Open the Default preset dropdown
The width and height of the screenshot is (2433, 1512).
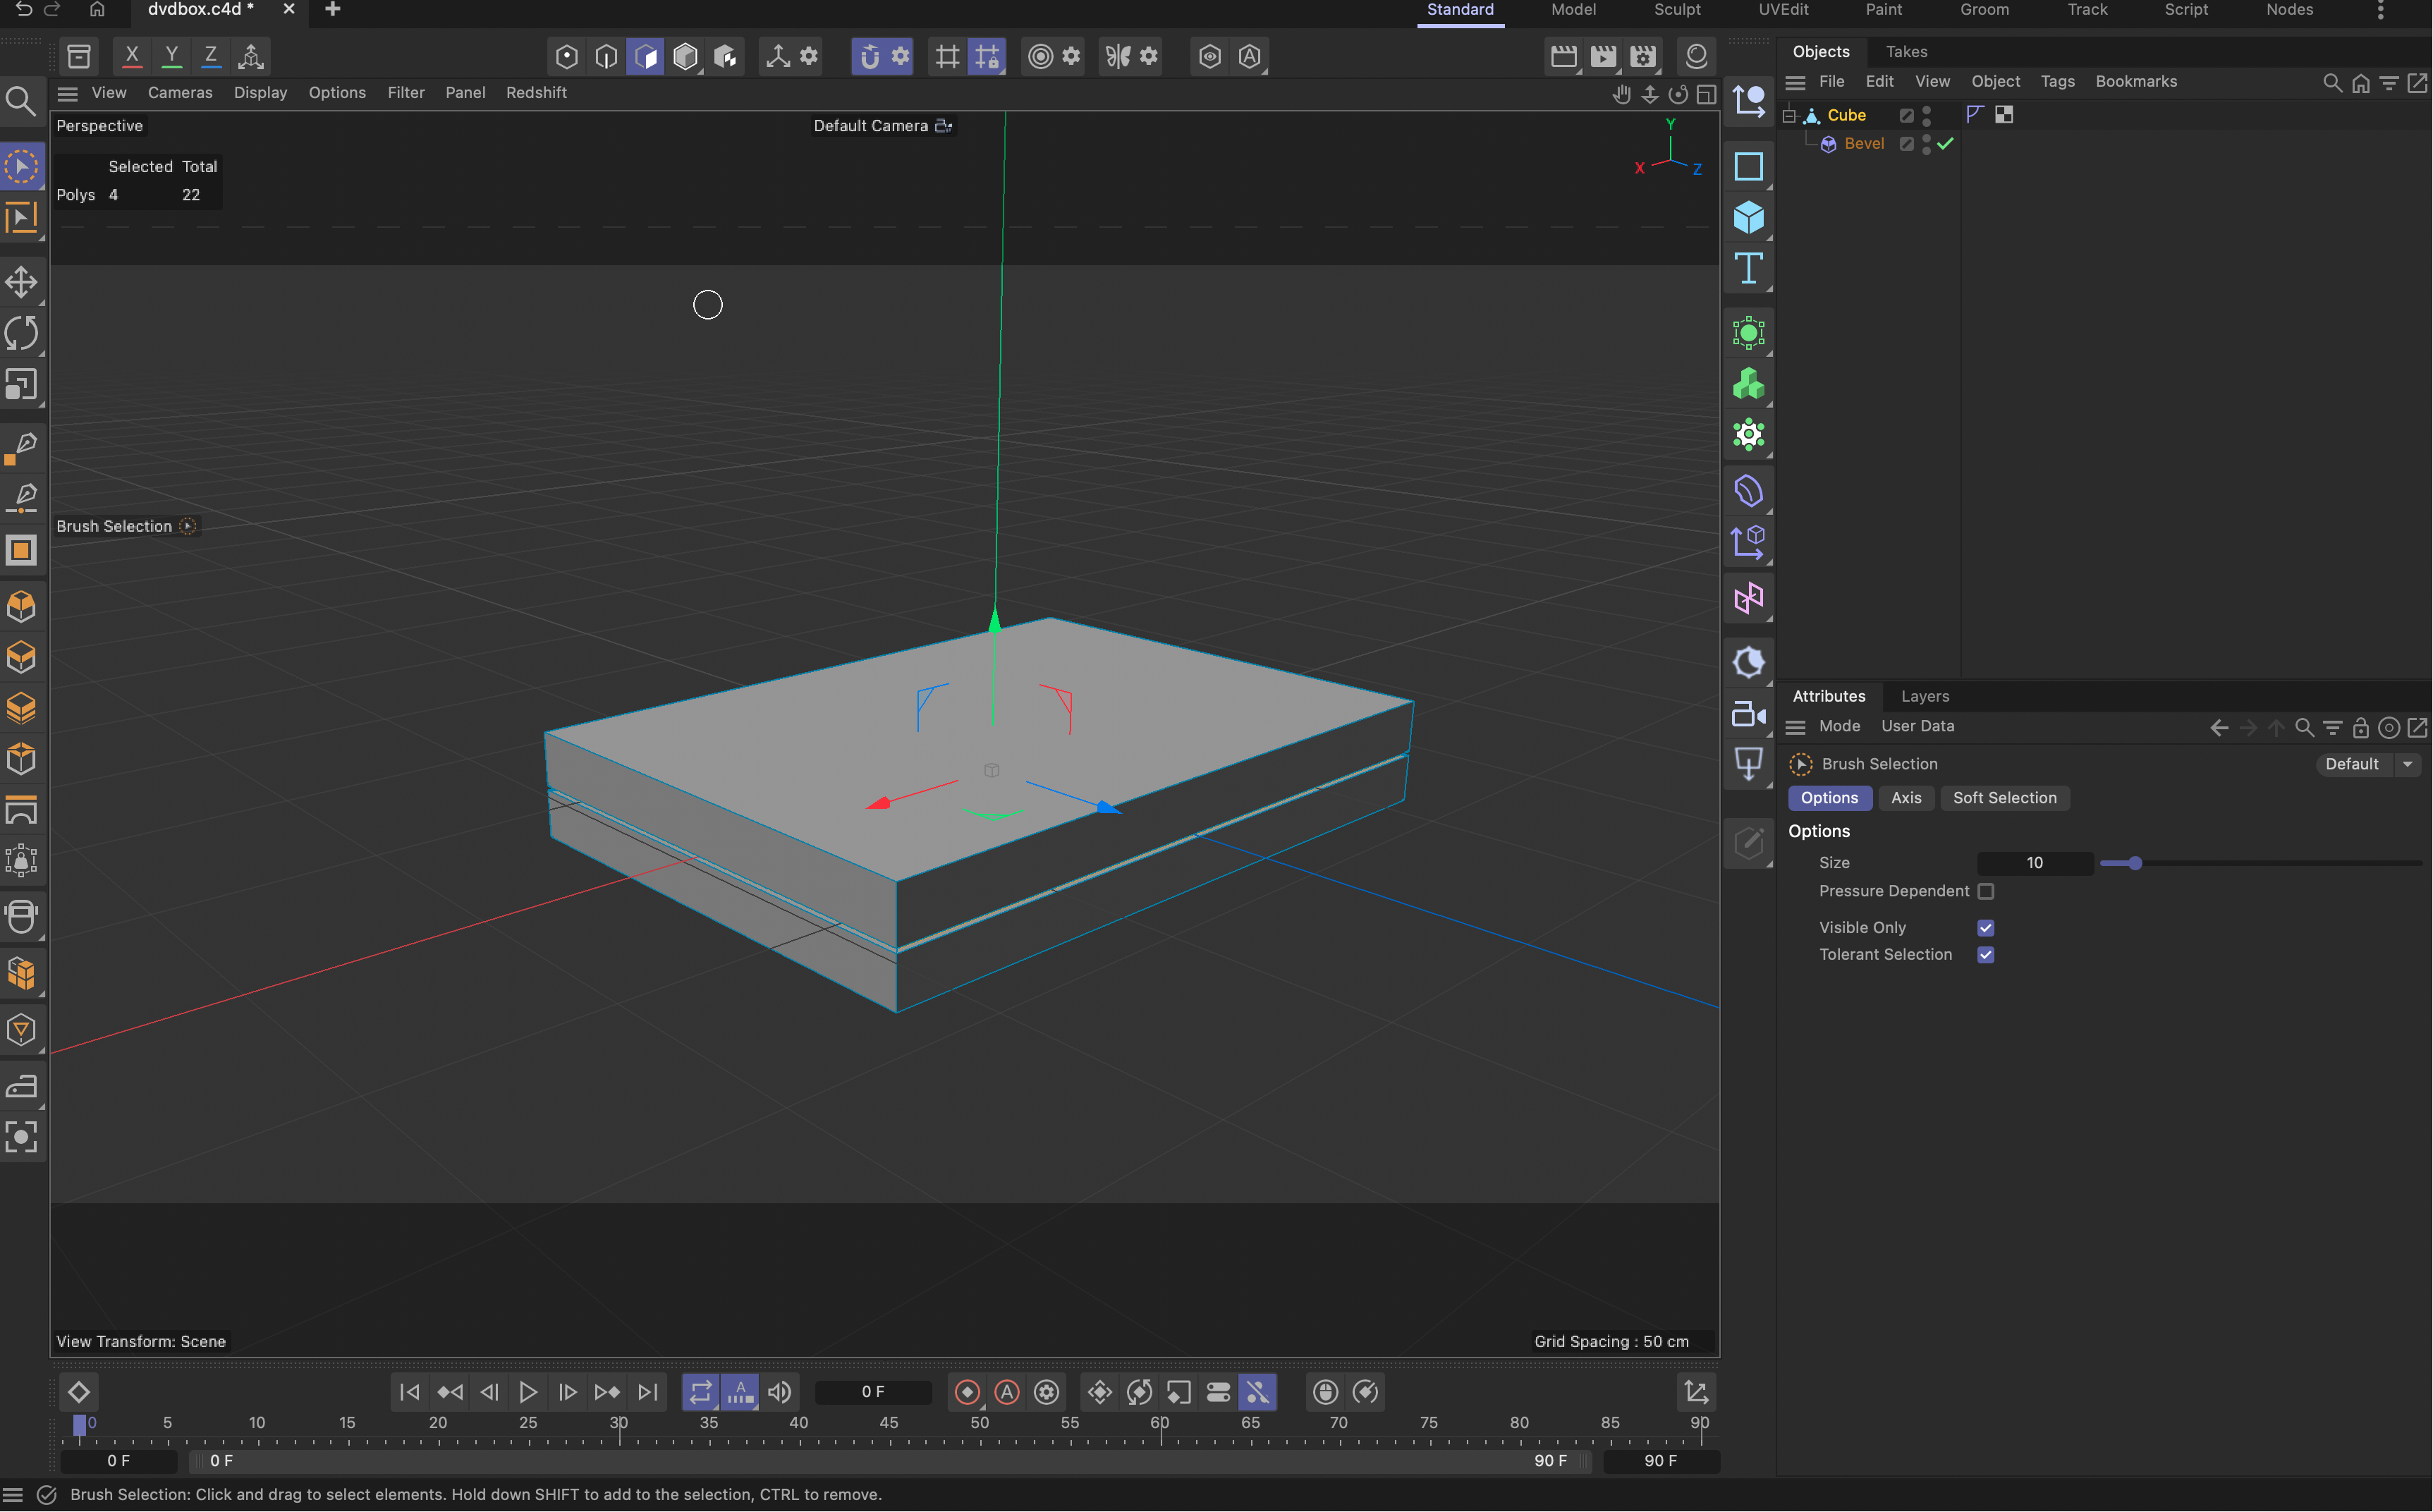pyautogui.click(x=2407, y=764)
